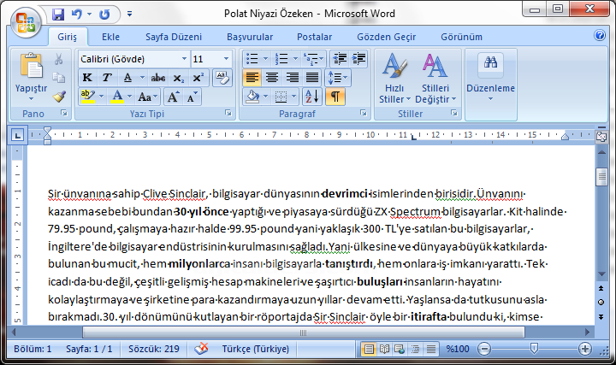Image resolution: width=616 pixels, height=365 pixels.
Task: Apply the font color button
Action: [x=117, y=97]
